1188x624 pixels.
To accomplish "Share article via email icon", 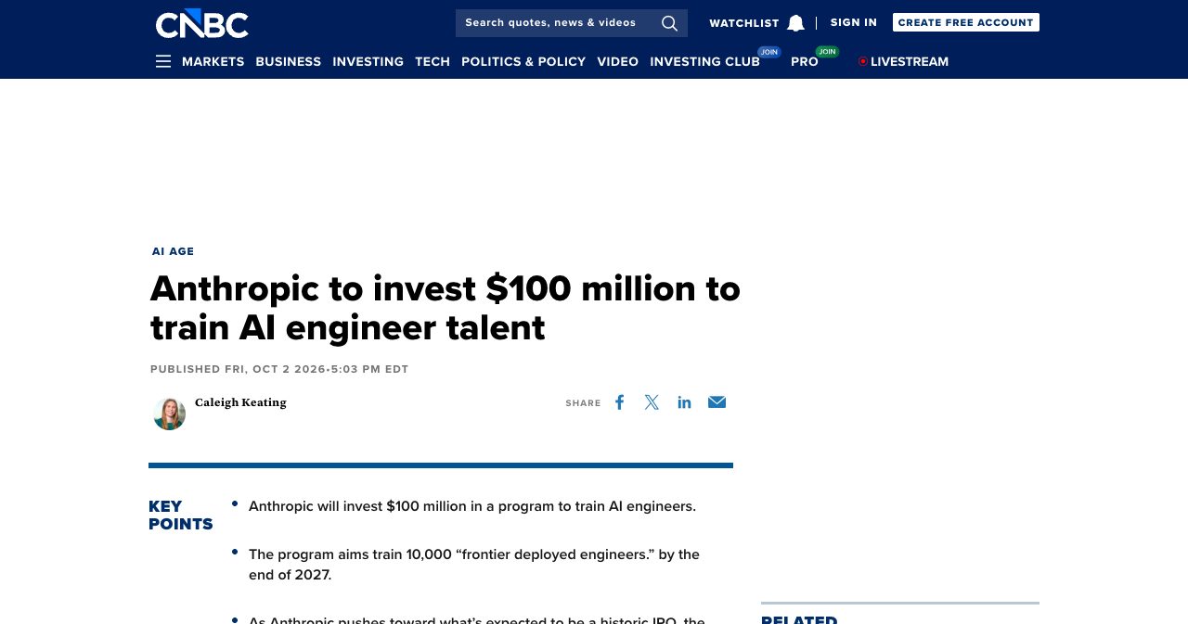I will [717, 402].
